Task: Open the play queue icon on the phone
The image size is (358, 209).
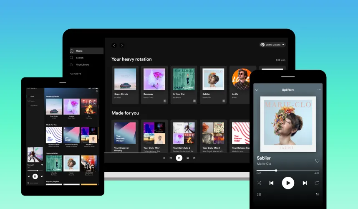Action: pos(318,194)
